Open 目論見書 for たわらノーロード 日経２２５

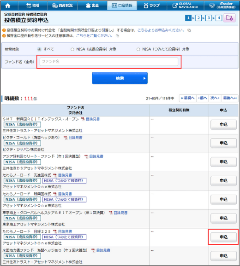tap(65, 231)
